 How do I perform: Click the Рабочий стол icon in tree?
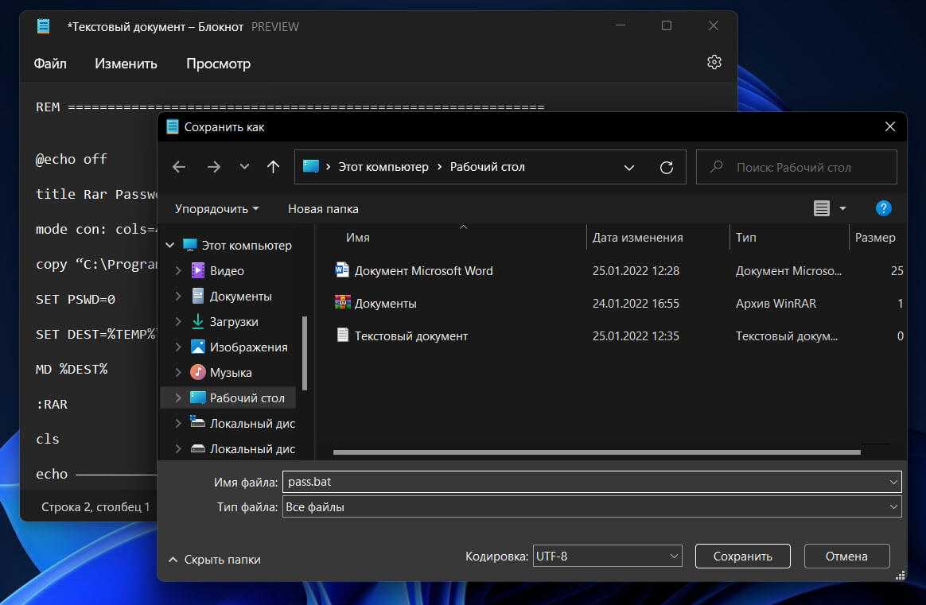[x=198, y=398]
